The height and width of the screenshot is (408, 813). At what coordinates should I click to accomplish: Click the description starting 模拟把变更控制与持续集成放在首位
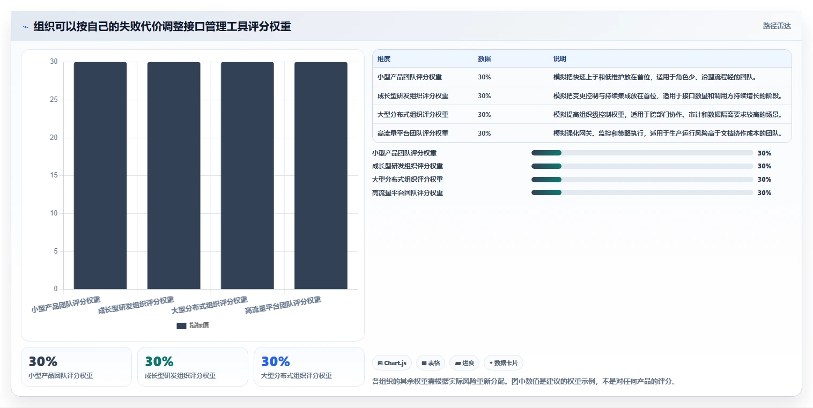coord(668,96)
